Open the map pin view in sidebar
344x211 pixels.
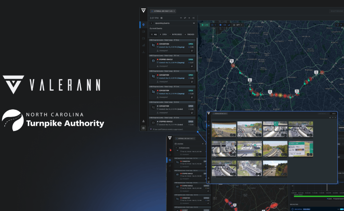point(143,25)
